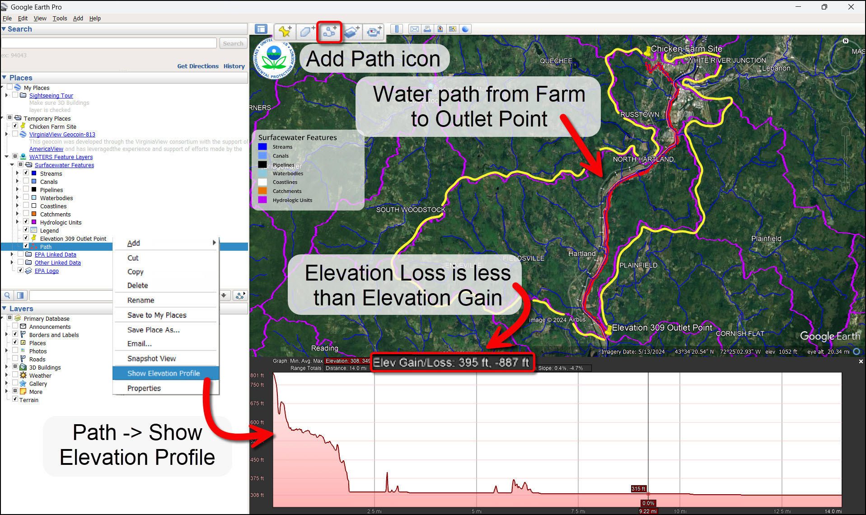Image resolution: width=866 pixels, height=515 pixels.
Task: Click the Add Image Overlay icon
Action: [x=351, y=31]
